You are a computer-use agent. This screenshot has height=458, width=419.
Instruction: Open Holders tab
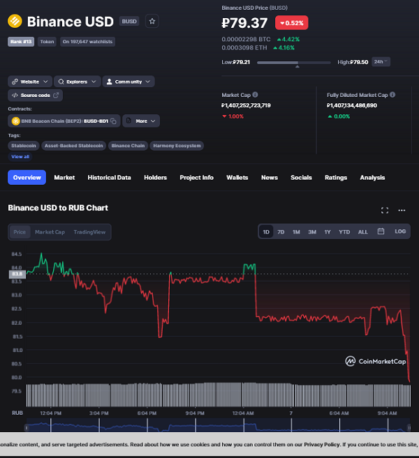(155, 177)
